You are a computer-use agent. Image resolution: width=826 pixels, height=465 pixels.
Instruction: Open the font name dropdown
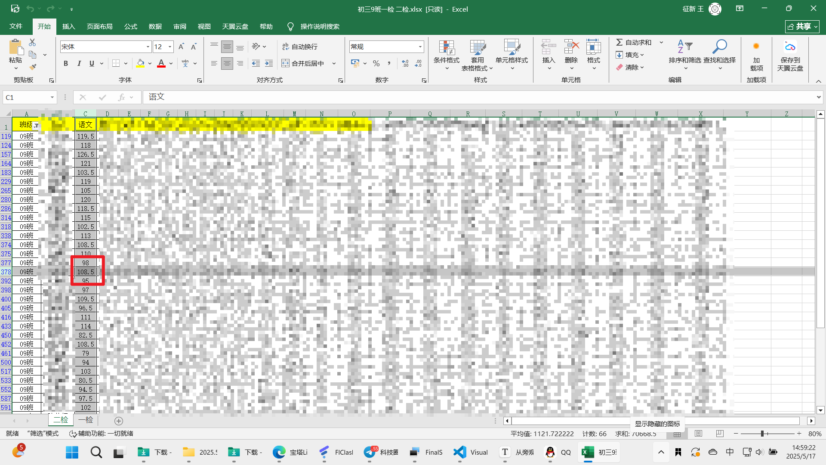(148, 46)
